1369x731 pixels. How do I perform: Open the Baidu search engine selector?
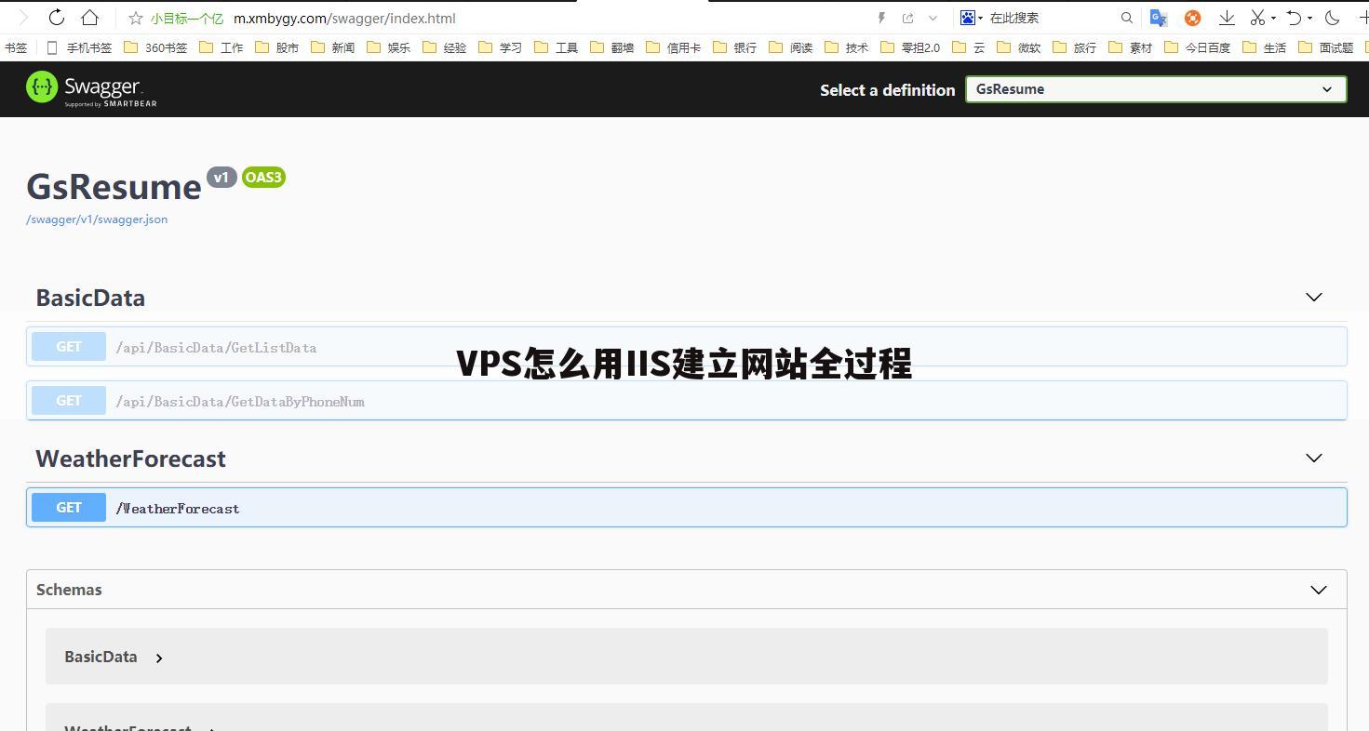coord(972,18)
